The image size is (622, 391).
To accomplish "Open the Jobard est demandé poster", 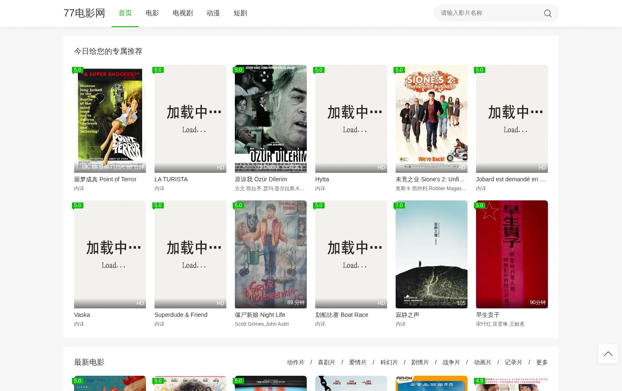I will pyautogui.click(x=512, y=119).
